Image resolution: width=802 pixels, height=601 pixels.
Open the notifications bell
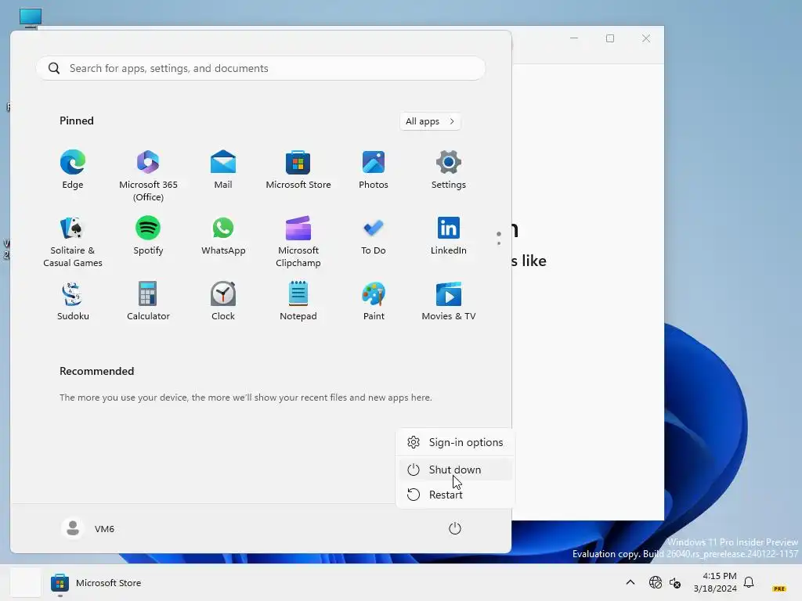tap(749, 582)
